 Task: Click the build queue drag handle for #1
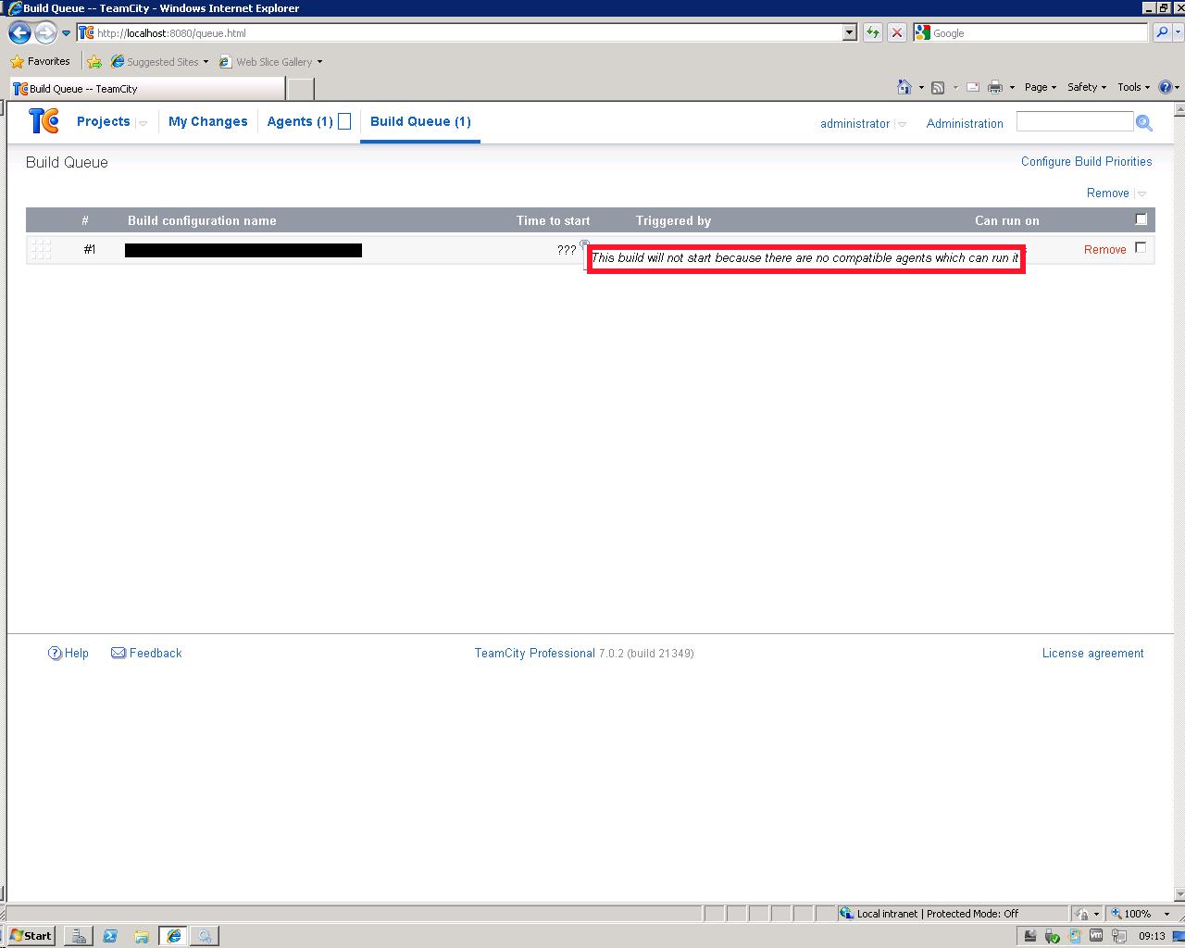[x=41, y=249]
